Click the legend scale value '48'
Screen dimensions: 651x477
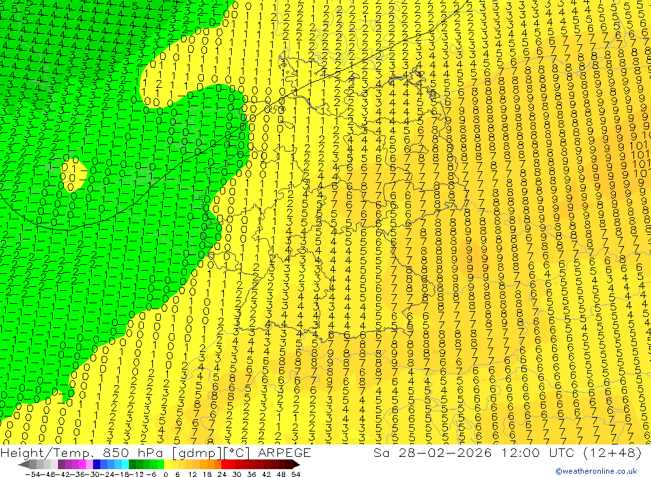[x=281, y=474]
